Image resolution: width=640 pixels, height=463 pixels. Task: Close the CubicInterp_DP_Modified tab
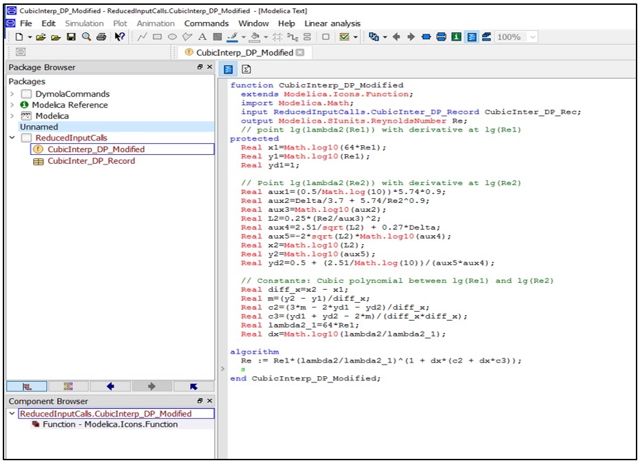(x=300, y=52)
